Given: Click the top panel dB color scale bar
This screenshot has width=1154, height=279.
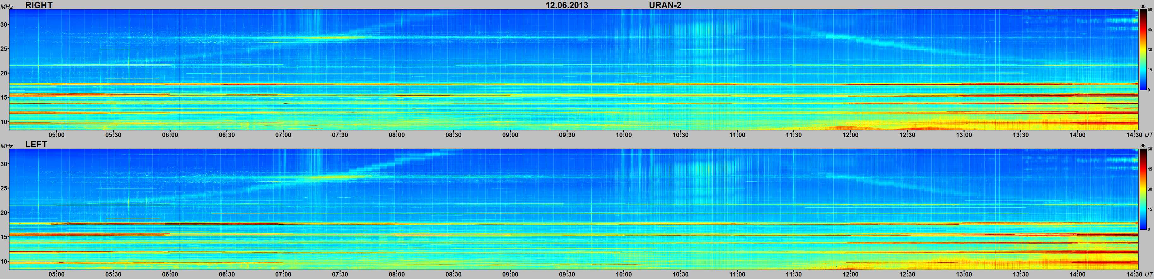Looking at the screenshot, I should click(1143, 50).
